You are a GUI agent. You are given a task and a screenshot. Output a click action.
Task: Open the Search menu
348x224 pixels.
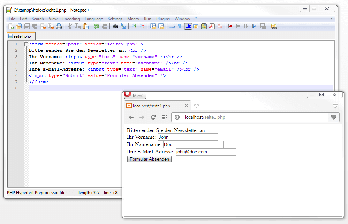pos(38,19)
